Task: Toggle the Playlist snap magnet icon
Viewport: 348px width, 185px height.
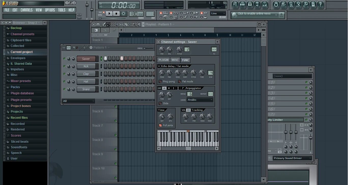Action: (98, 24)
